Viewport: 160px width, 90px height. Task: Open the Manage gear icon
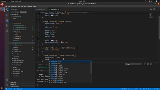click(7, 85)
